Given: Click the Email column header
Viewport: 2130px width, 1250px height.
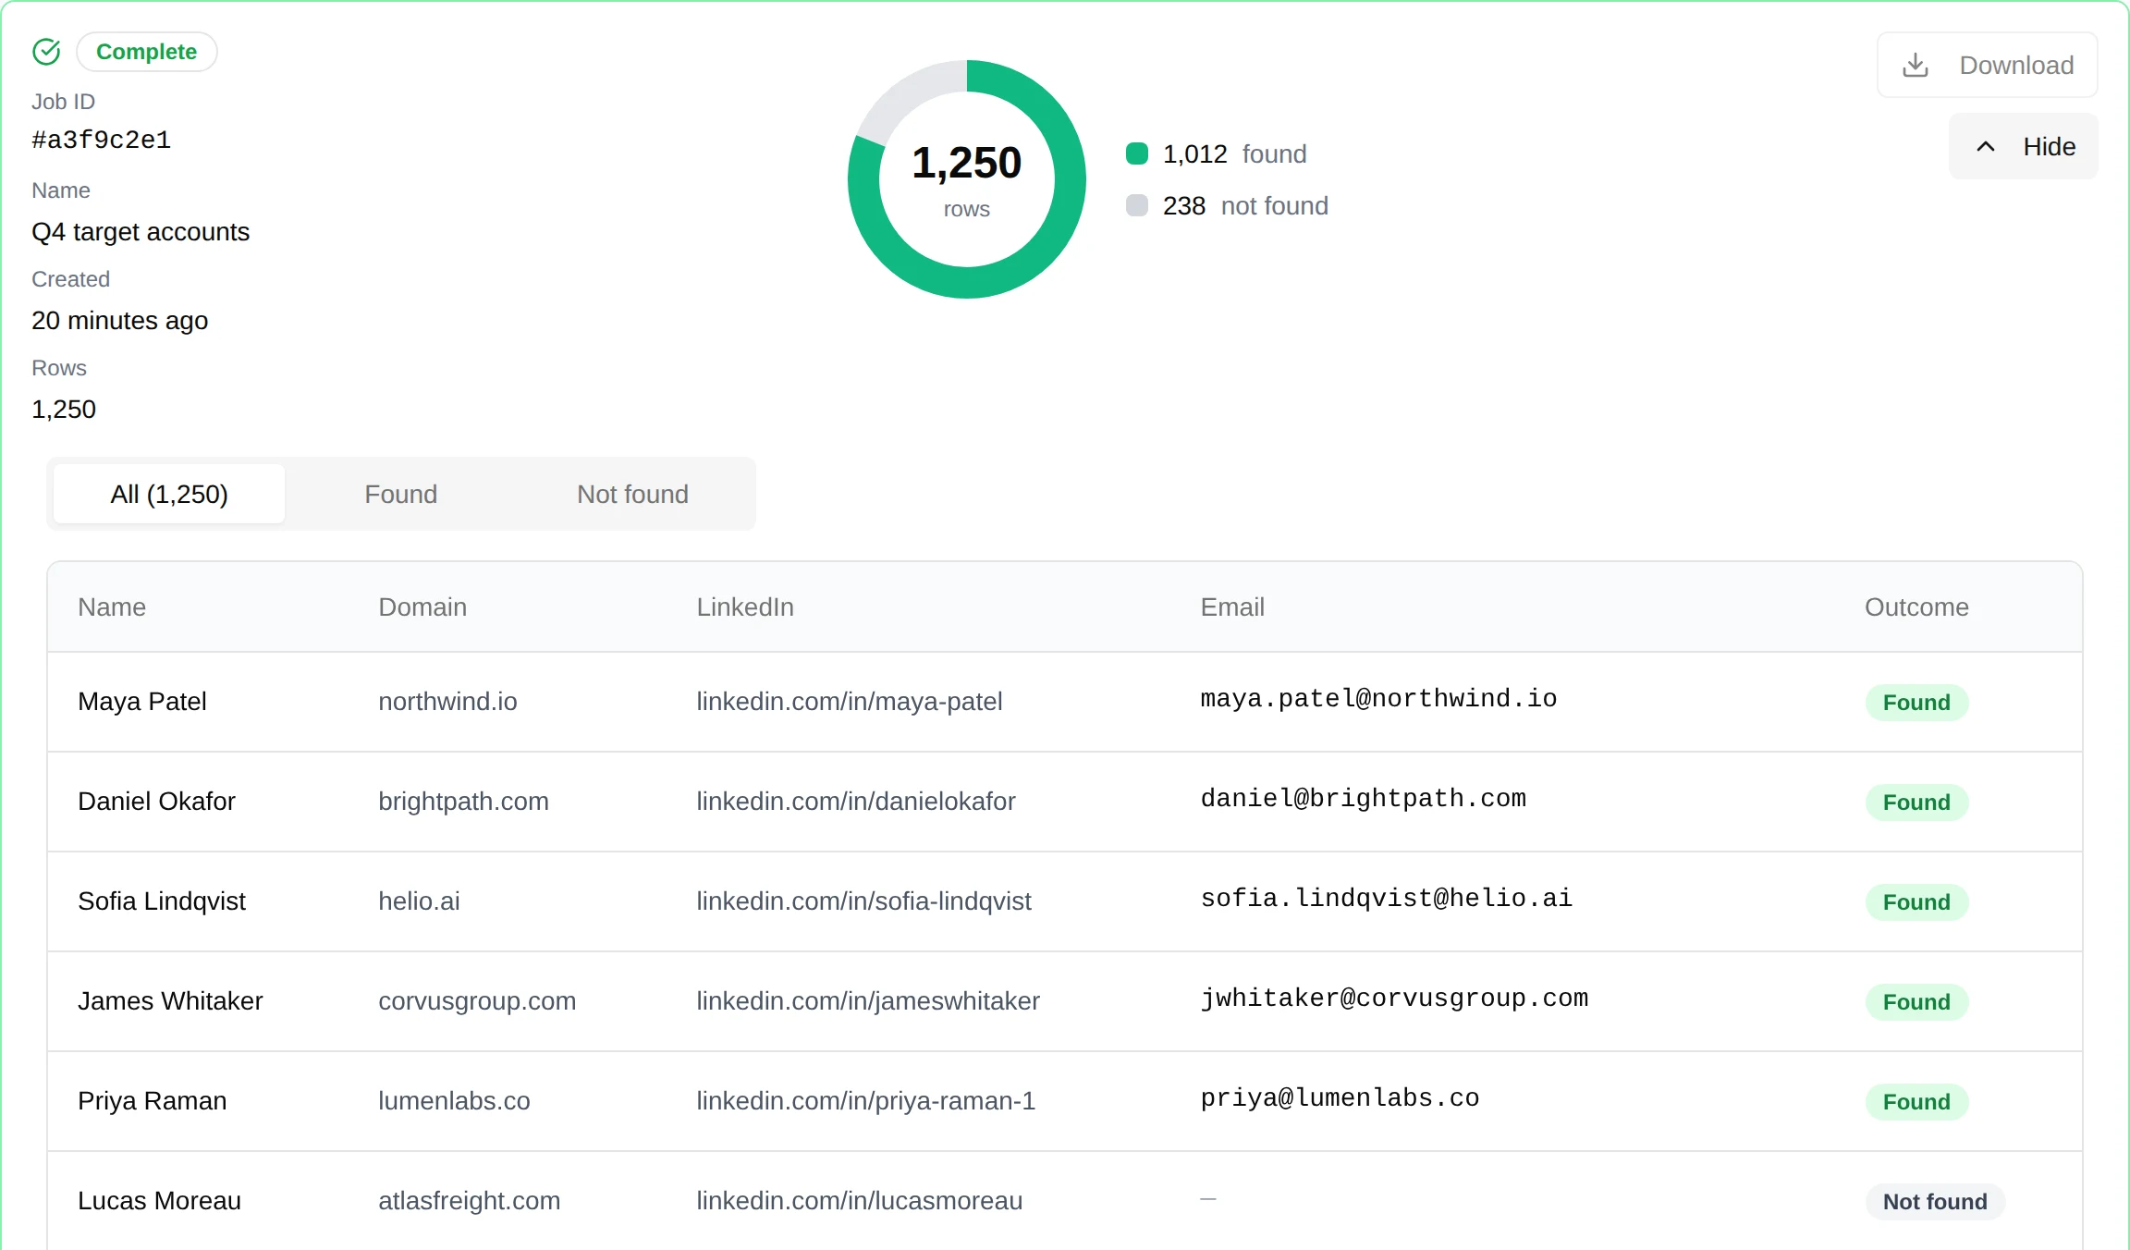Looking at the screenshot, I should pos(1232,607).
